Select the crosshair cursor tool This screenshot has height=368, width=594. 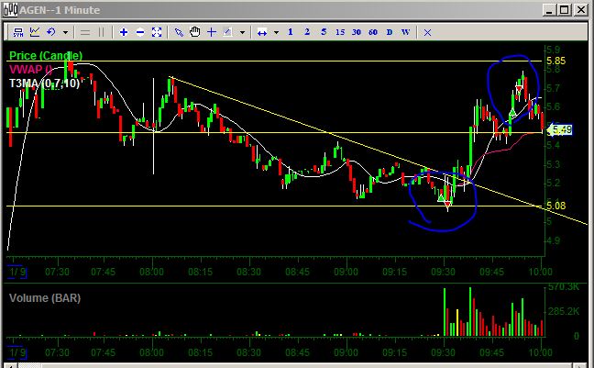tap(212, 33)
